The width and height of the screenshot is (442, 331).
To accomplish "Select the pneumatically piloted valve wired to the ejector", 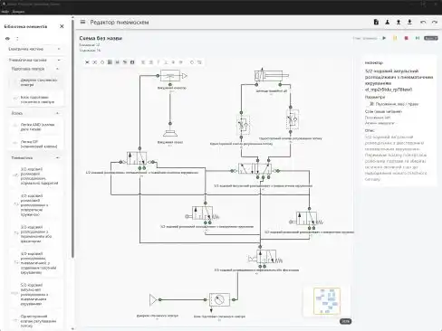I will coord(137,158).
